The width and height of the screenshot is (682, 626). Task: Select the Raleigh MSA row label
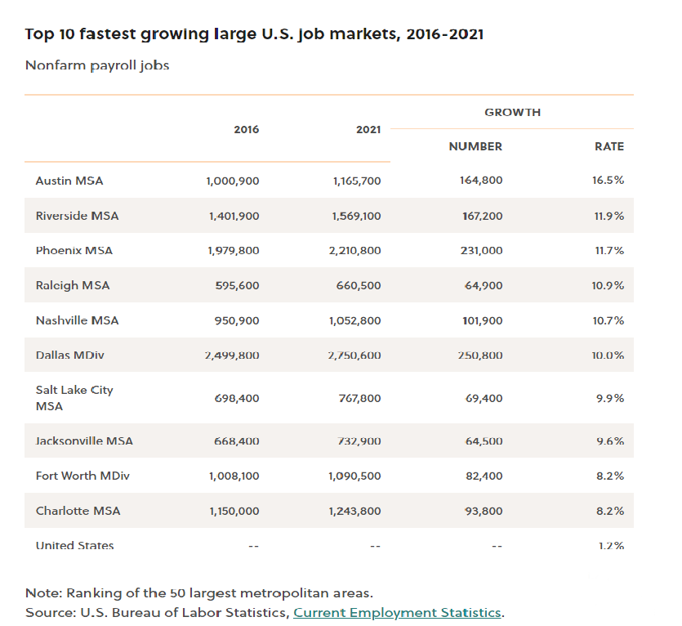[73, 285]
